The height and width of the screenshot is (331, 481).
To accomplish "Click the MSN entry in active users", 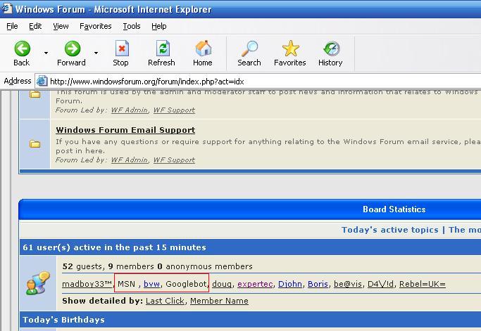I will (x=126, y=284).
